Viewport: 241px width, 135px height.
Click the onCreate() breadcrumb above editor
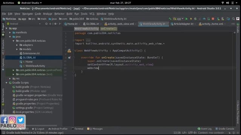[x=109, y=28]
